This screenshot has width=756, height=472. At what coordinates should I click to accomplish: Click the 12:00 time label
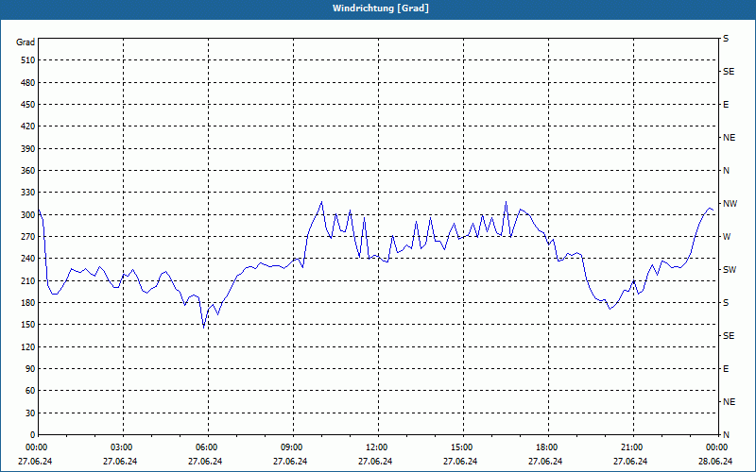[x=377, y=447]
